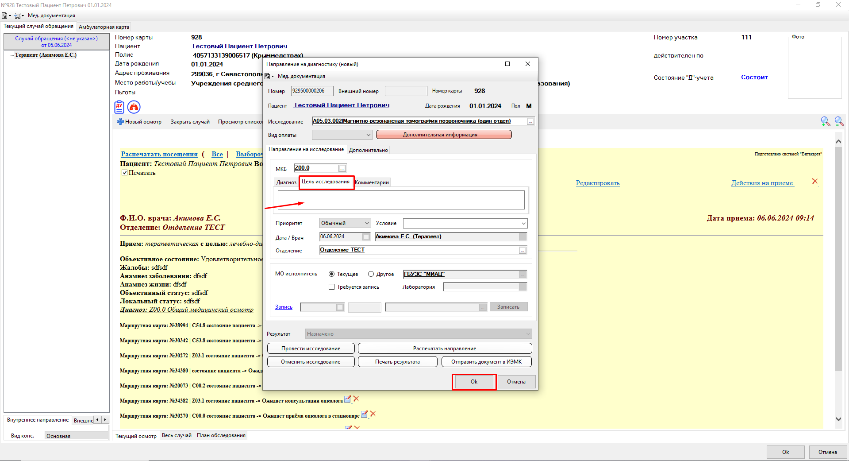Click red X next to Действия на приеме
Image resolution: width=849 pixels, height=461 pixels.
[x=815, y=182]
